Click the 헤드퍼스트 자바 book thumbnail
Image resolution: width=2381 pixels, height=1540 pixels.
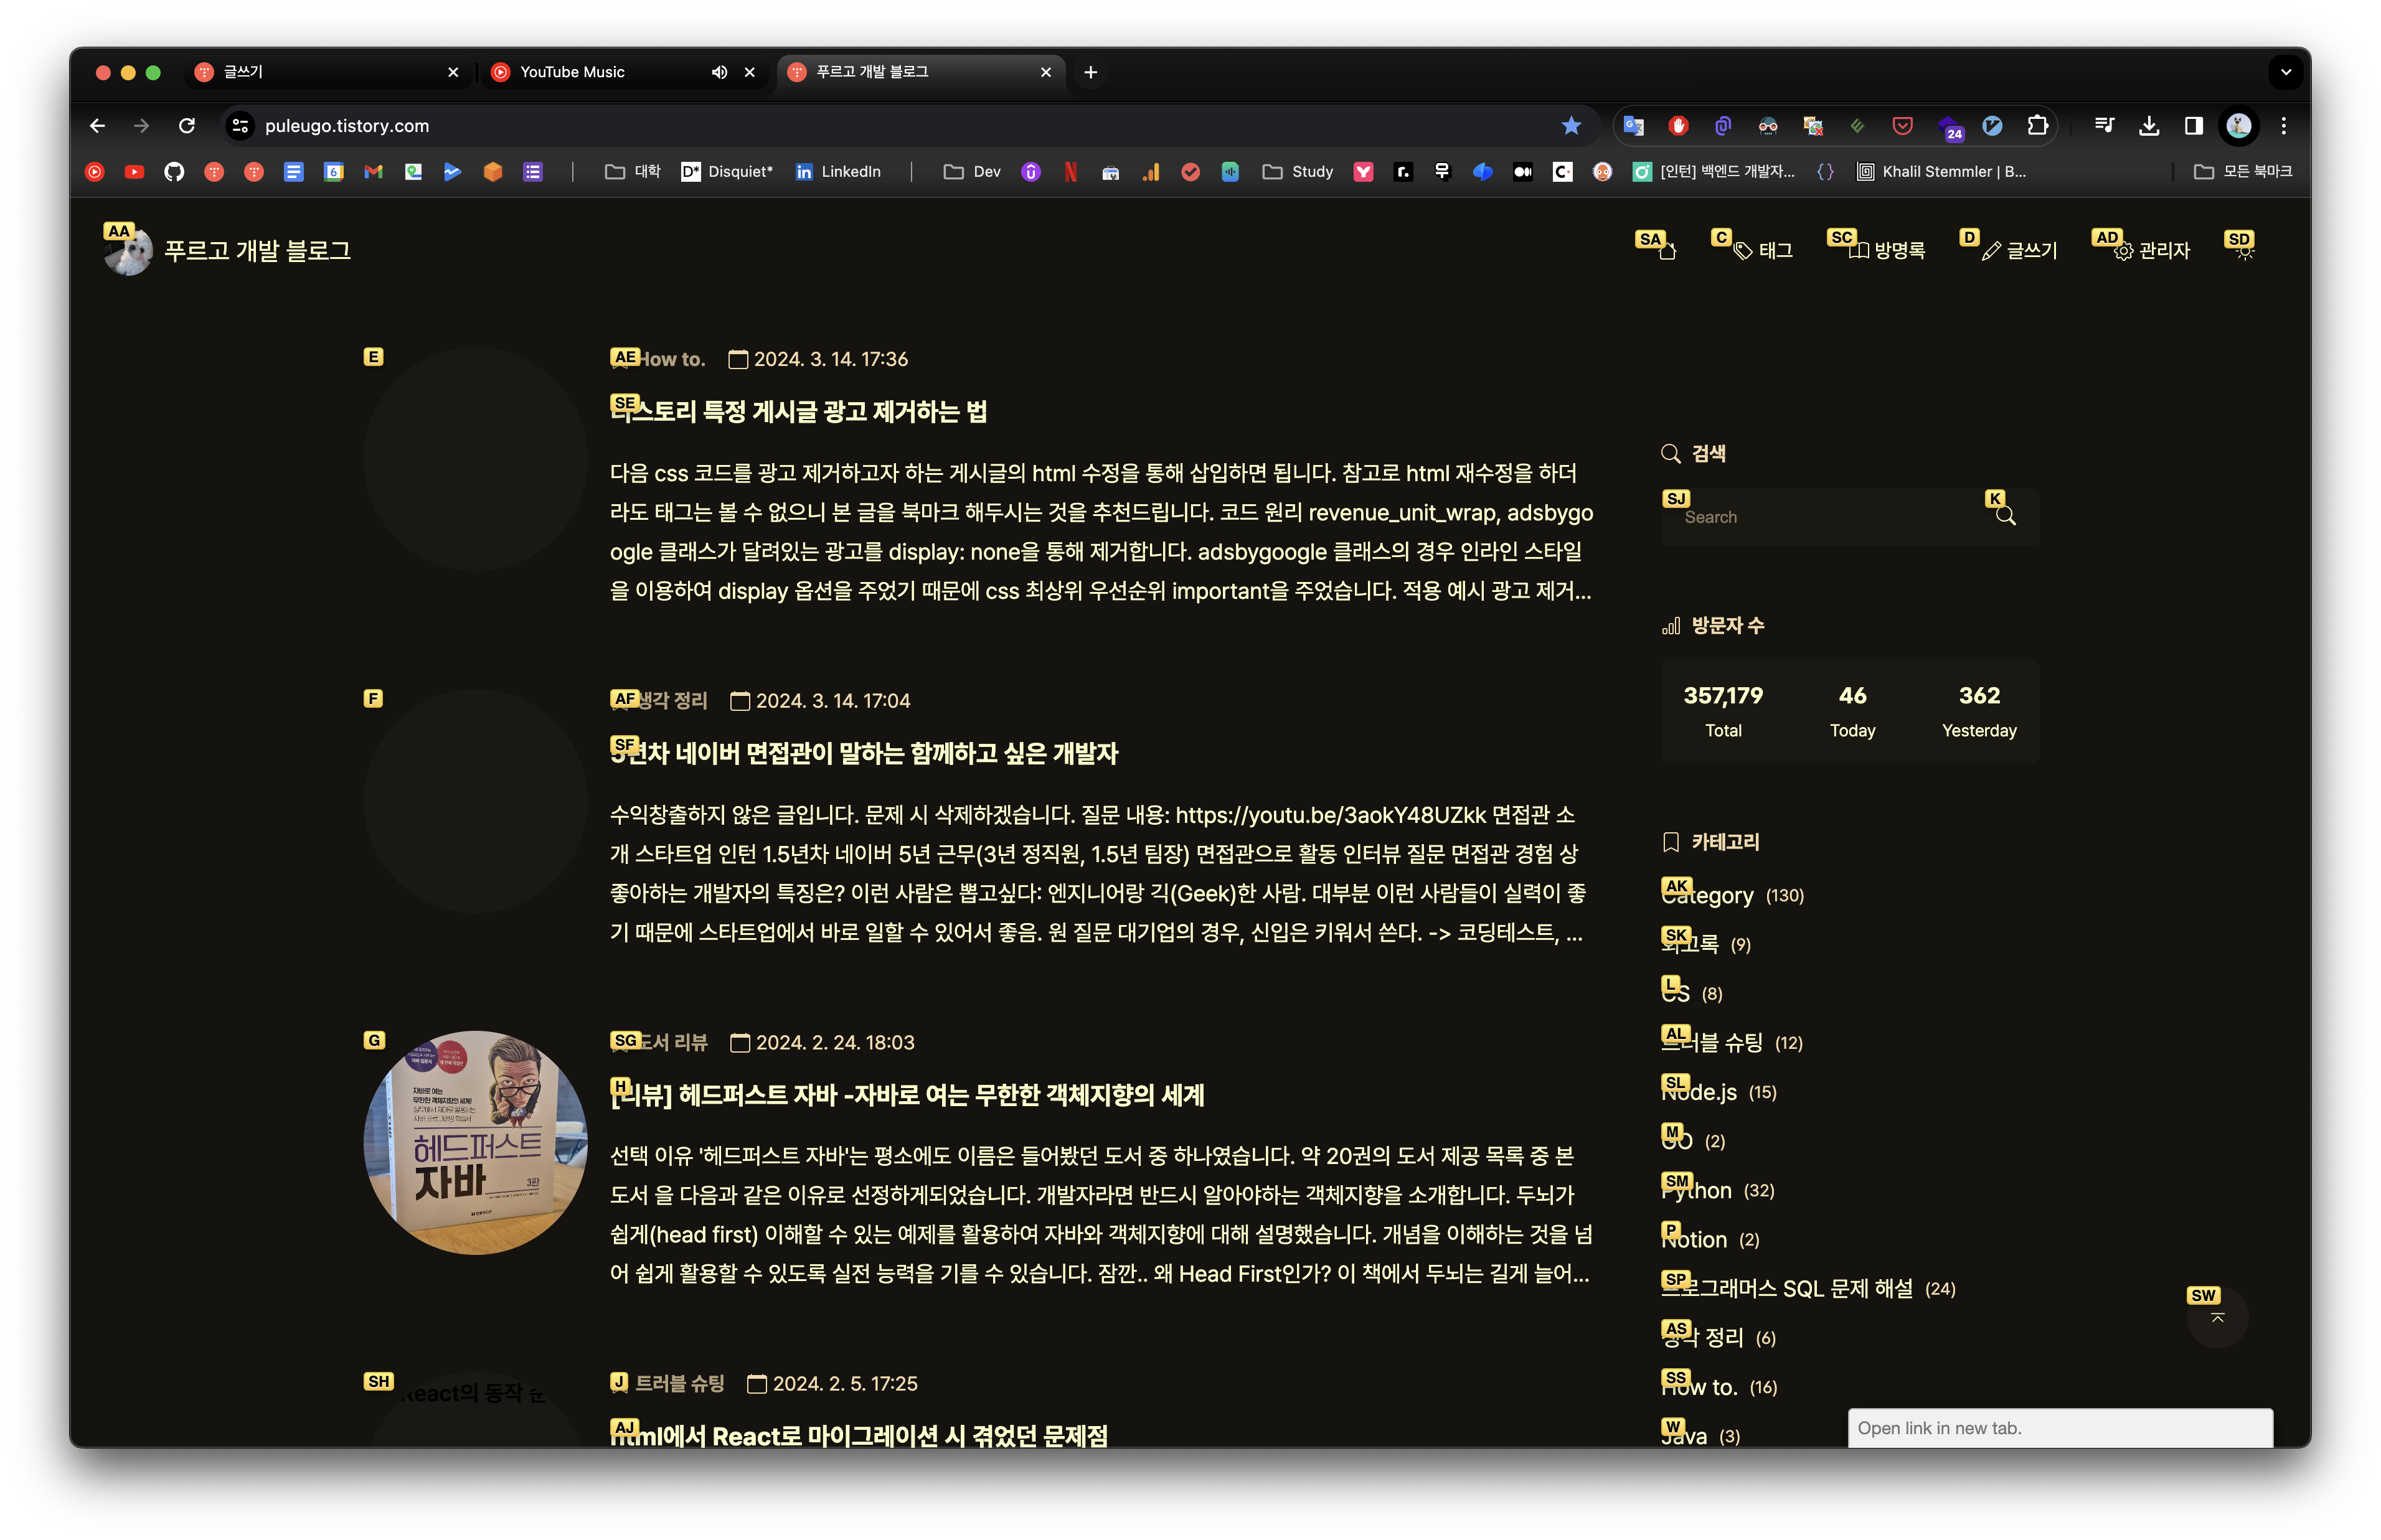pos(475,1142)
